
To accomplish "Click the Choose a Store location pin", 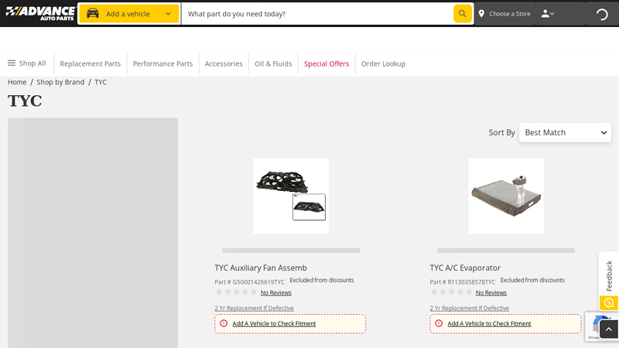I will (481, 14).
